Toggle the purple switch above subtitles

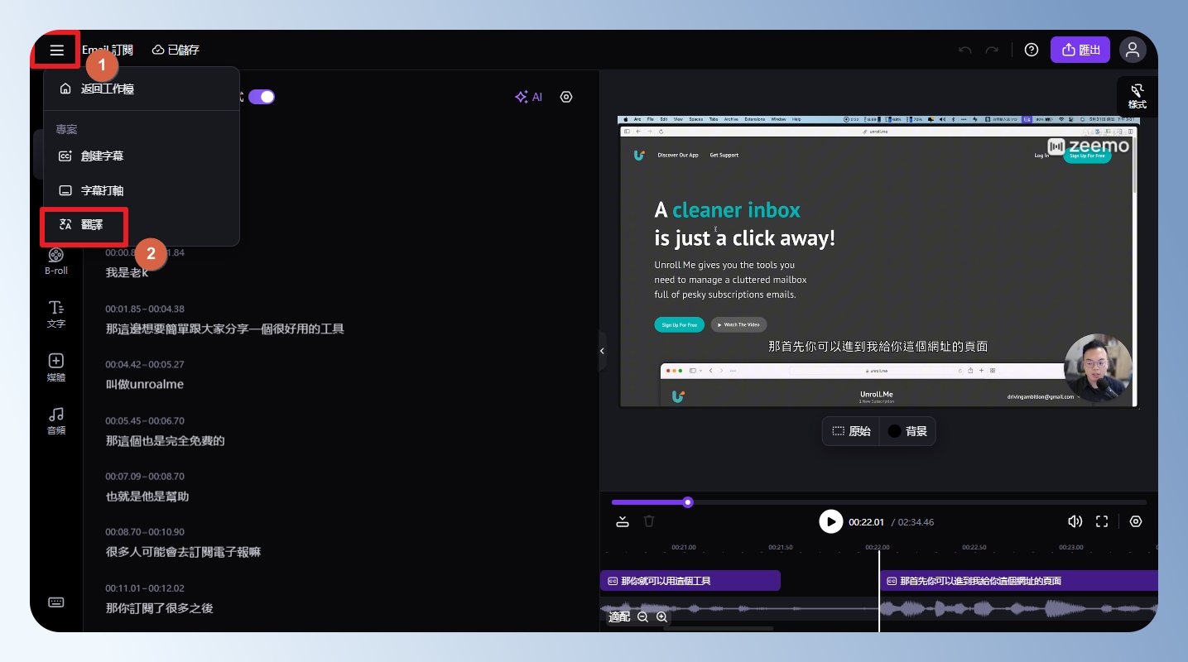(x=262, y=97)
